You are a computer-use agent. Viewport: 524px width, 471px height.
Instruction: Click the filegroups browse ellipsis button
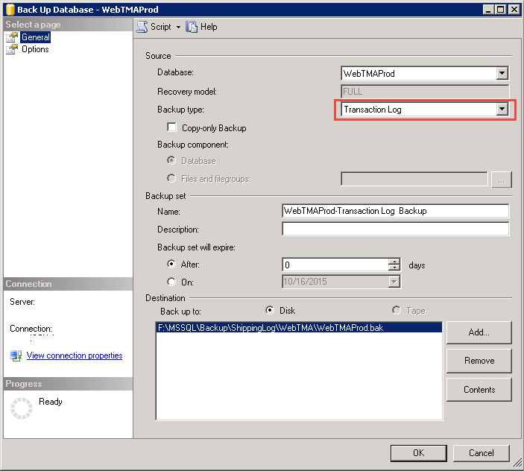click(502, 180)
